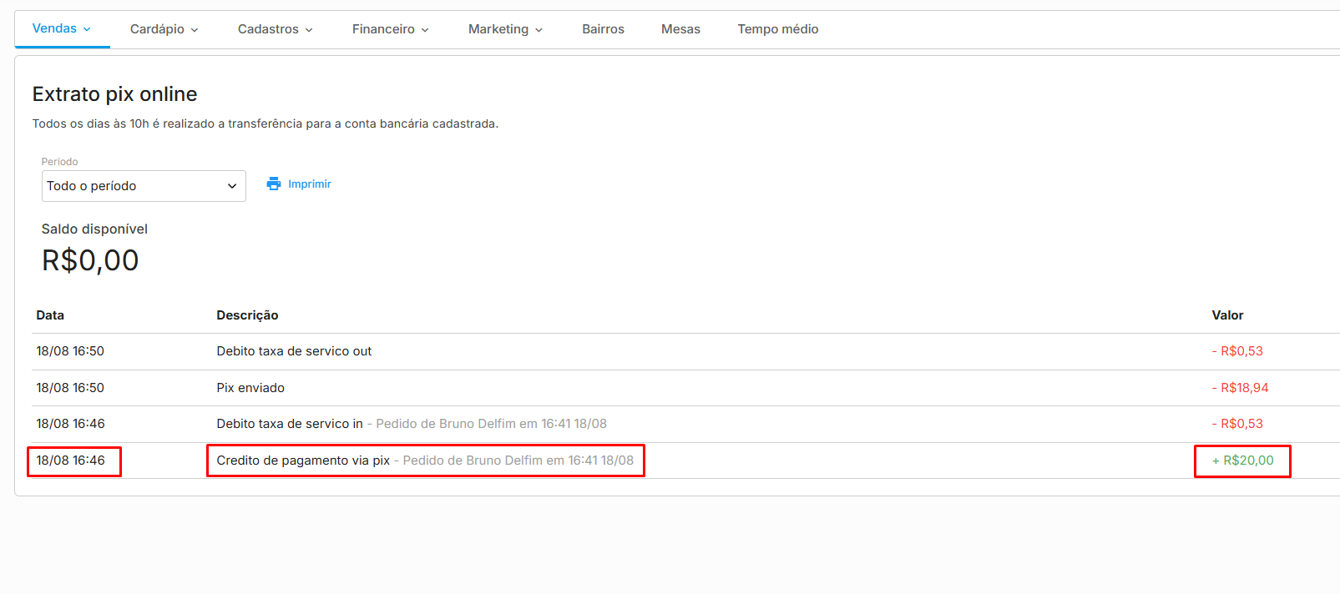Open the Período select box
Screen dimensions: 1340x594
tap(144, 186)
